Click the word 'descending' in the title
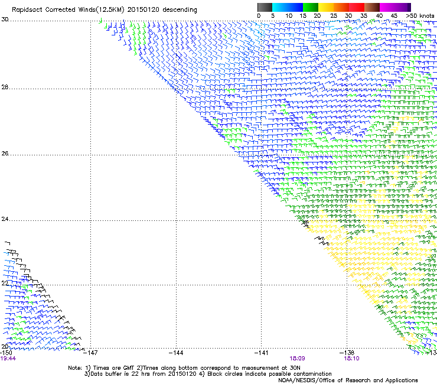437x384 pixels. 180,10
